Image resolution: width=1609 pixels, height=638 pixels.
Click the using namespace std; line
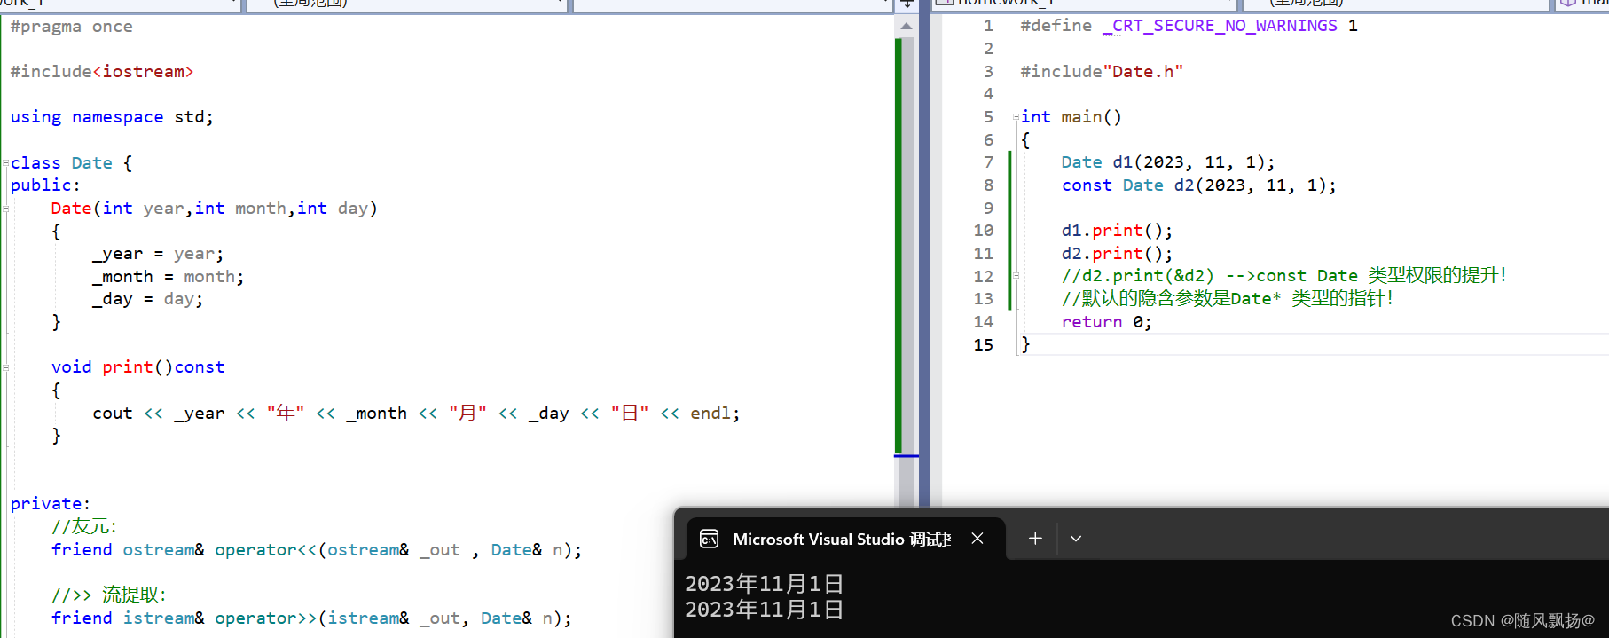point(112,117)
